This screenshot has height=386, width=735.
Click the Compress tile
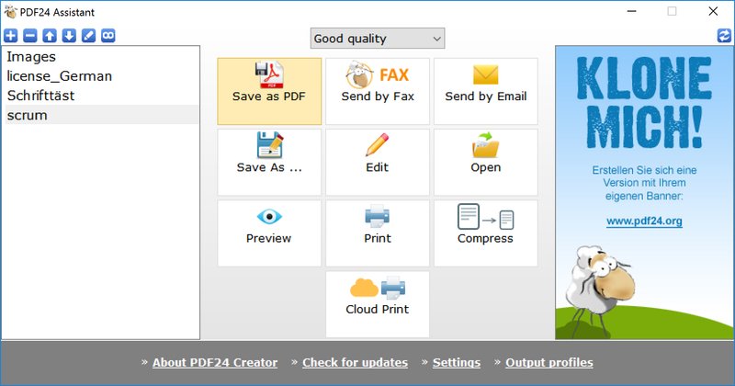coord(486,233)
